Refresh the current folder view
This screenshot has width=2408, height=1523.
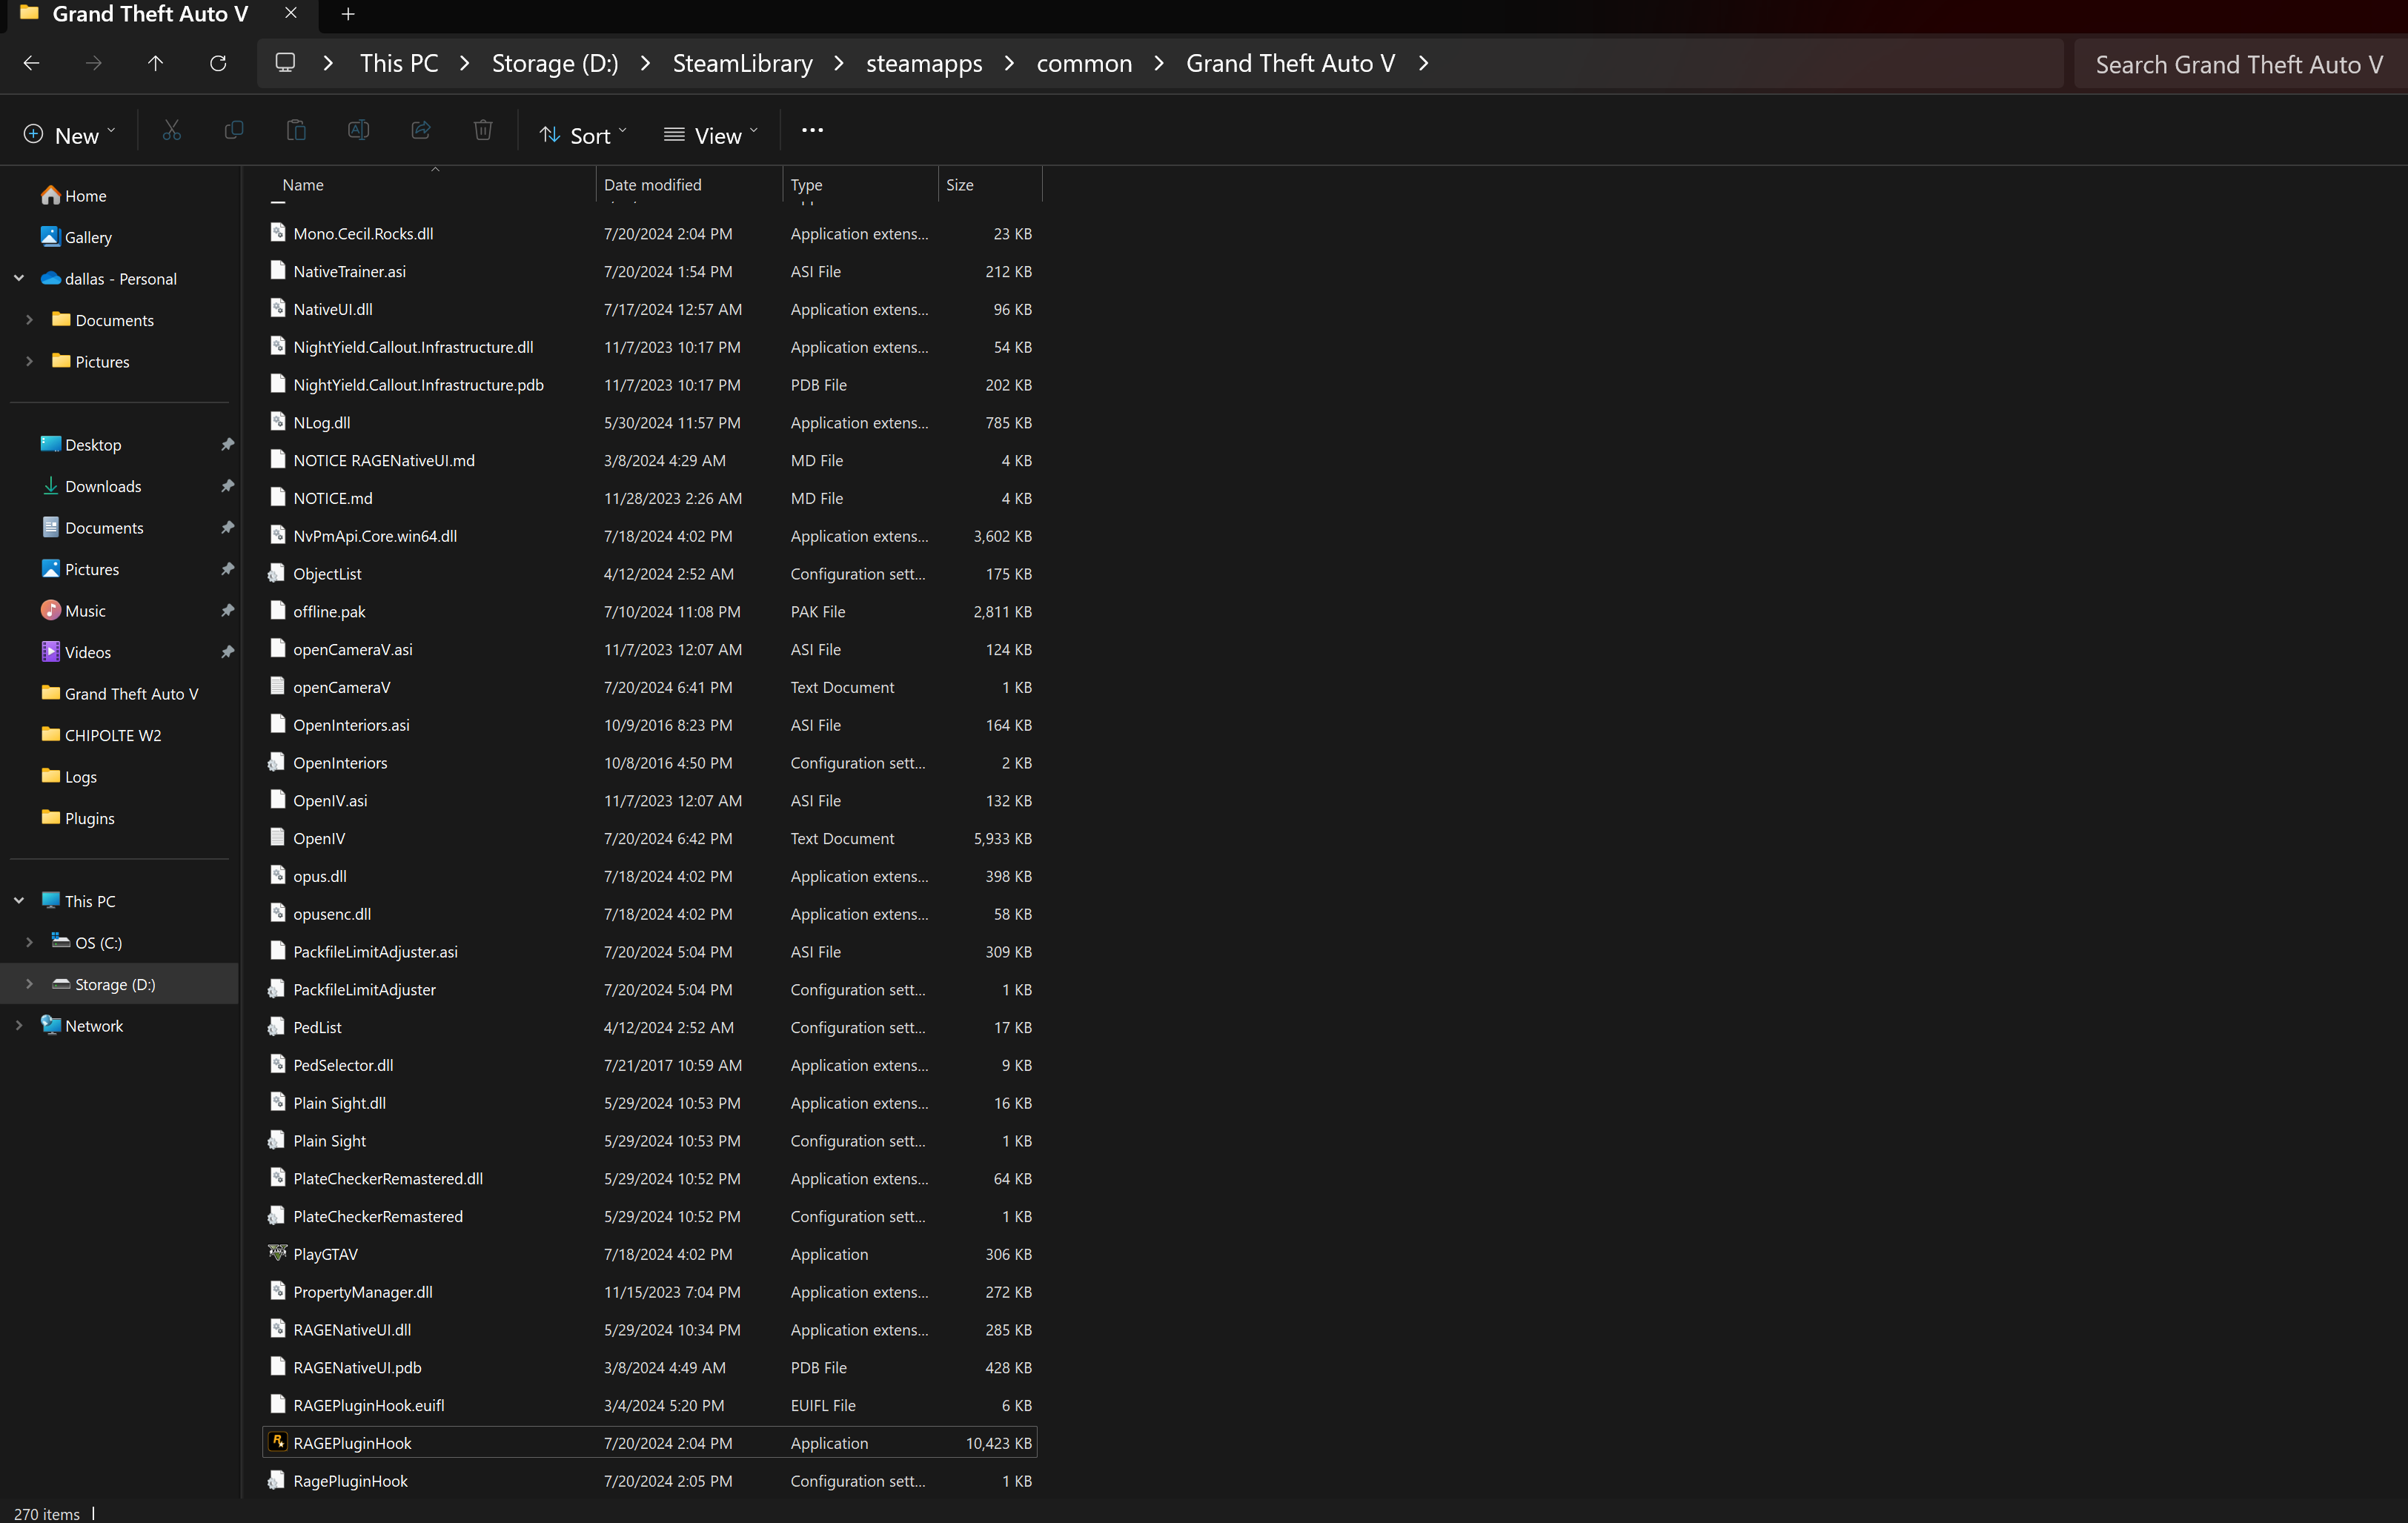pos(218,64)
